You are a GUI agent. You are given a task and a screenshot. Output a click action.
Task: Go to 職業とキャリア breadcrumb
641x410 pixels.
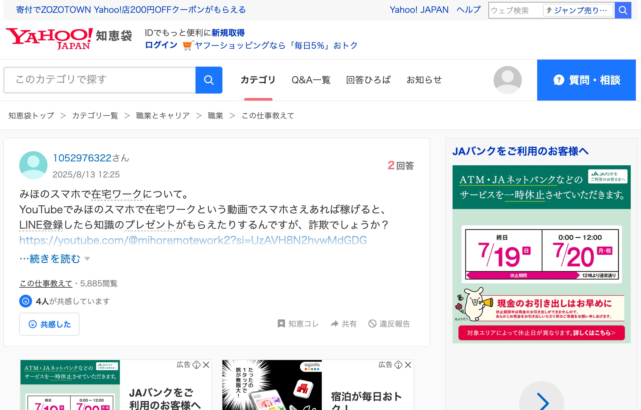coord(163,116)
